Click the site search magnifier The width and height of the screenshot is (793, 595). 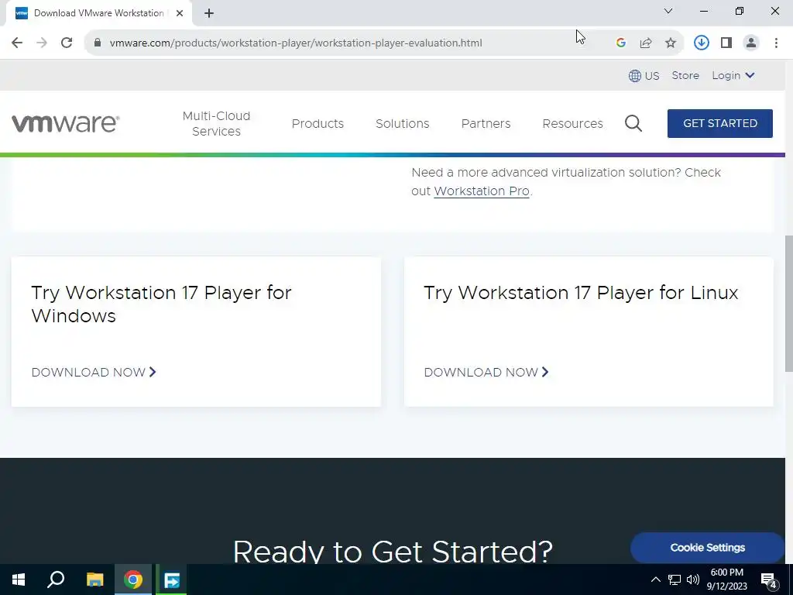633,123
